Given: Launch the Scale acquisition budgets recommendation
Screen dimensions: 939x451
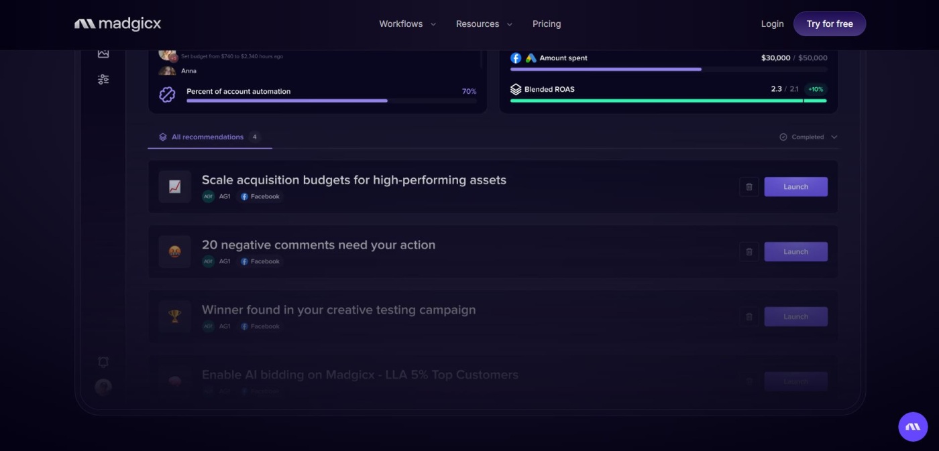Looking at the screenshot, I should (x=796, y=187).
